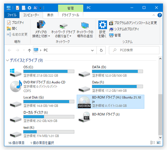167x150 pixels.
Task: Click the PowerShell icon in quick access toolbar
Action: click(x=35, y=8)
